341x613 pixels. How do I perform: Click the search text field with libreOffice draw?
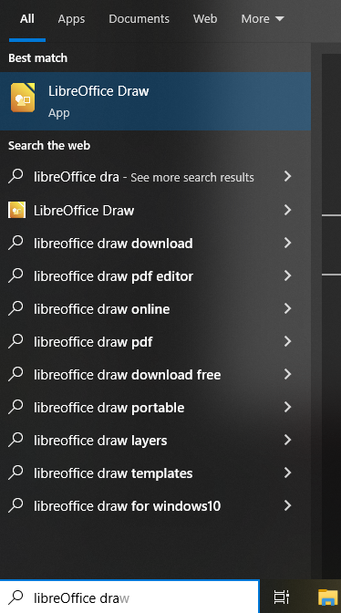coord(142,597)
